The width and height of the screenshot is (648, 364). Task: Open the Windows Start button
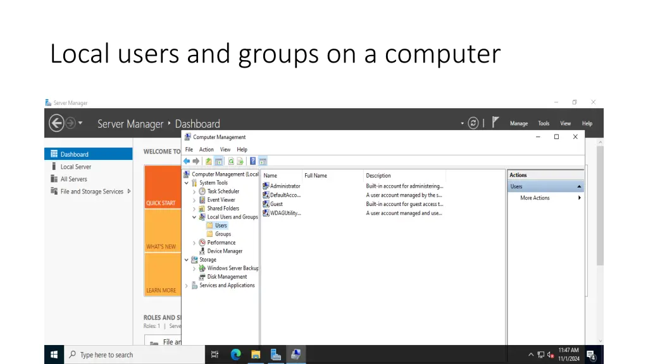tap(54, 355)
